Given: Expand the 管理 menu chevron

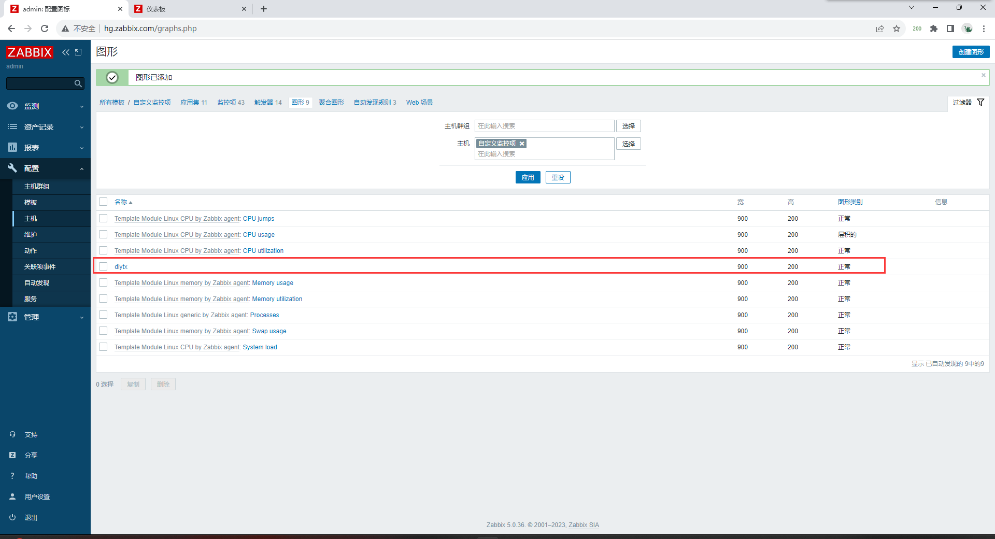Looking at the screenshot, I should (82, 318).
